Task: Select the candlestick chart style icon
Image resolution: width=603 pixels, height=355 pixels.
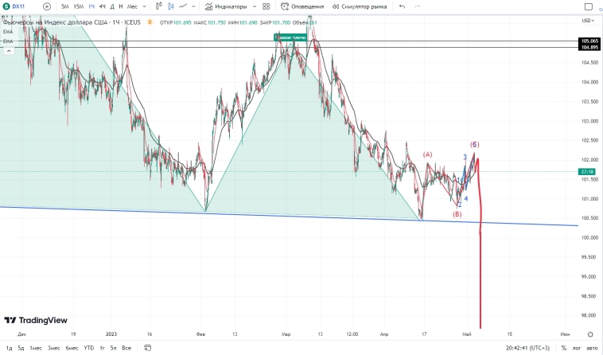Action: [170, 6]
